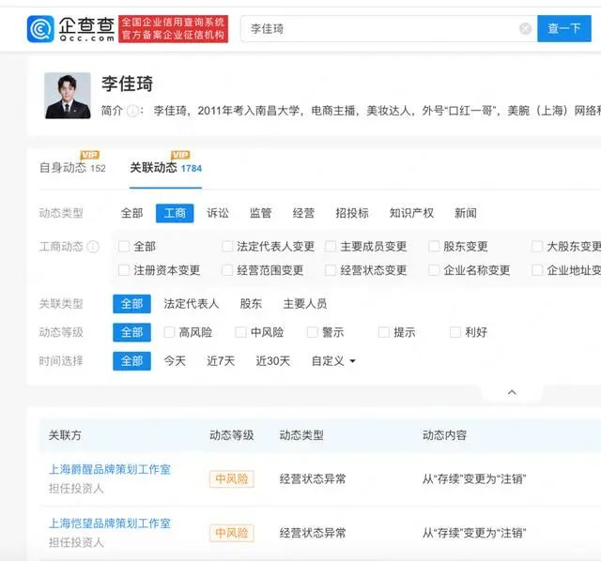
Task: Open the 自定义 time range dropdown
Action: (x=333, y=361)
